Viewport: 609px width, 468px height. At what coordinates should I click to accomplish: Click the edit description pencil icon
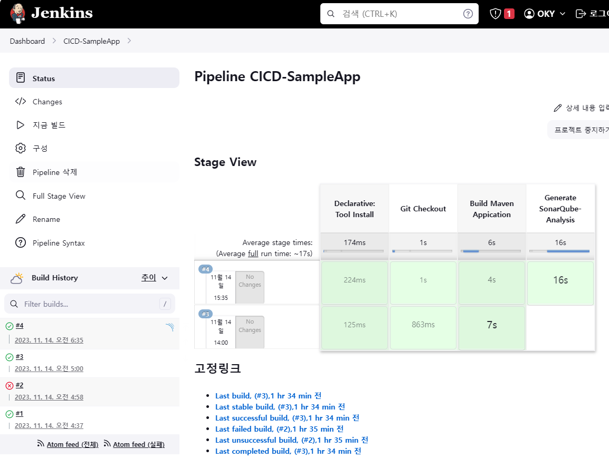[558, 108]
